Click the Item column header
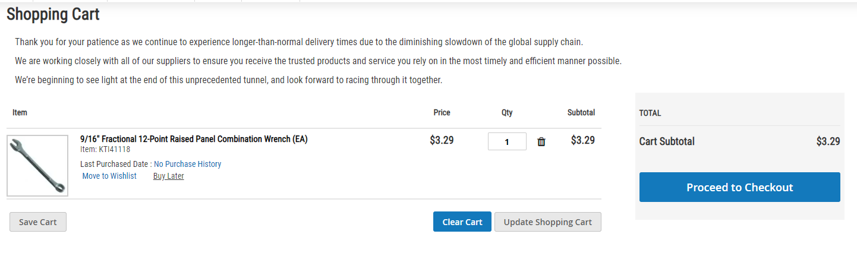 (x=20, y=112)
